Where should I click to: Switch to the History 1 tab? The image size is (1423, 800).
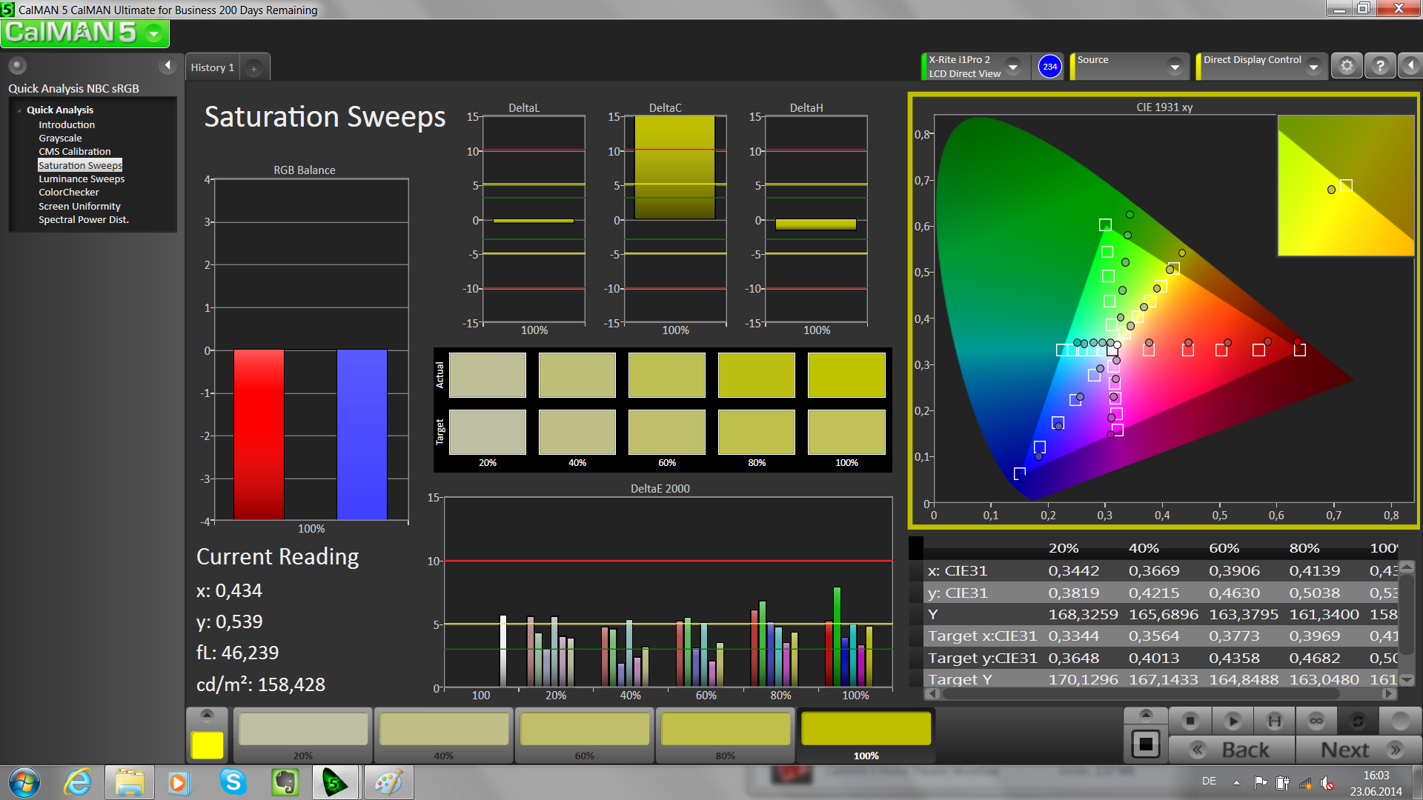[212, 67]
